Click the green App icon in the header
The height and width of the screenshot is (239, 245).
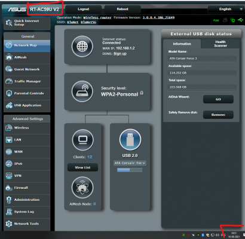click(x=216, y=20)
